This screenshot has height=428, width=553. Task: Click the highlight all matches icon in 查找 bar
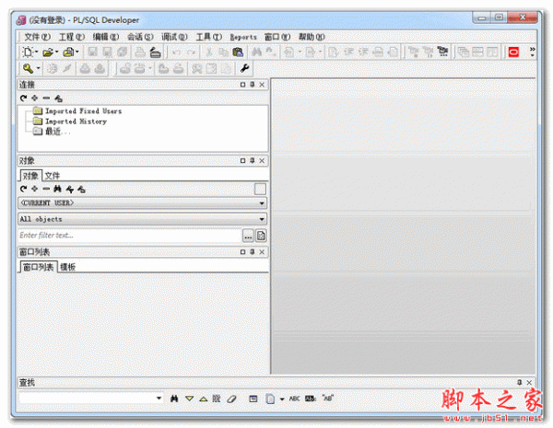click(x=217, y=399)
